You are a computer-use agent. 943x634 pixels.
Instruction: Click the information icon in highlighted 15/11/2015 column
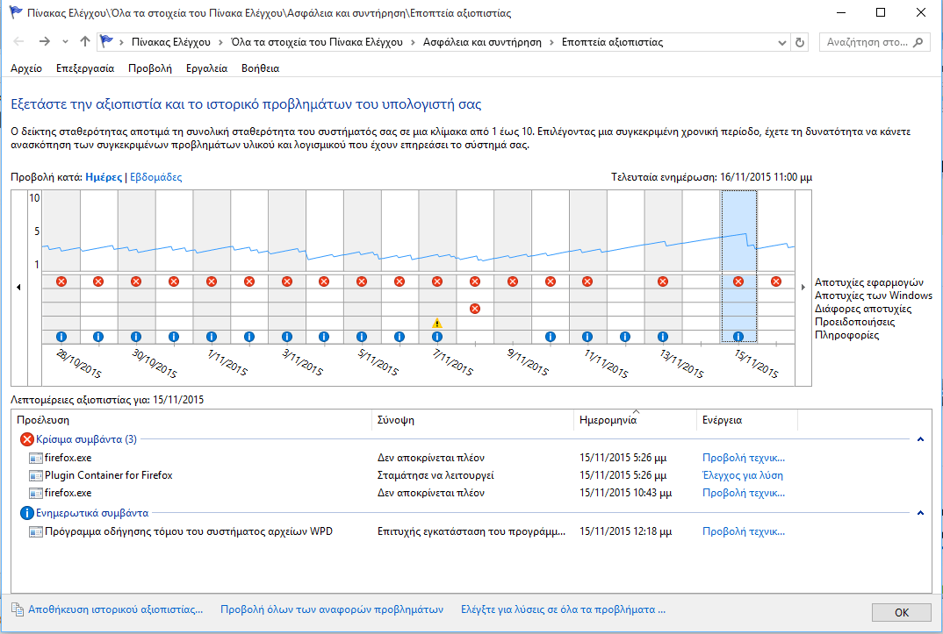pyautogui.click(x=738, y=337)
